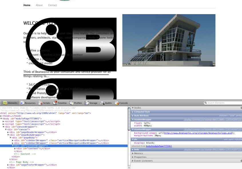Open the first #contentWrapper common.css source link

pyautogui.click(x=213, y=120)
